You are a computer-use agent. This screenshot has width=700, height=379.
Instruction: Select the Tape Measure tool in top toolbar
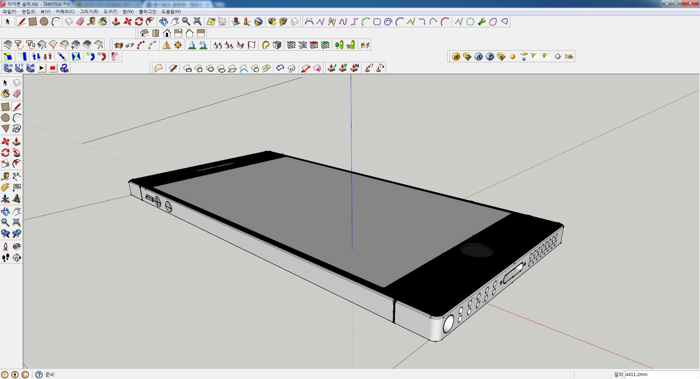92,22
